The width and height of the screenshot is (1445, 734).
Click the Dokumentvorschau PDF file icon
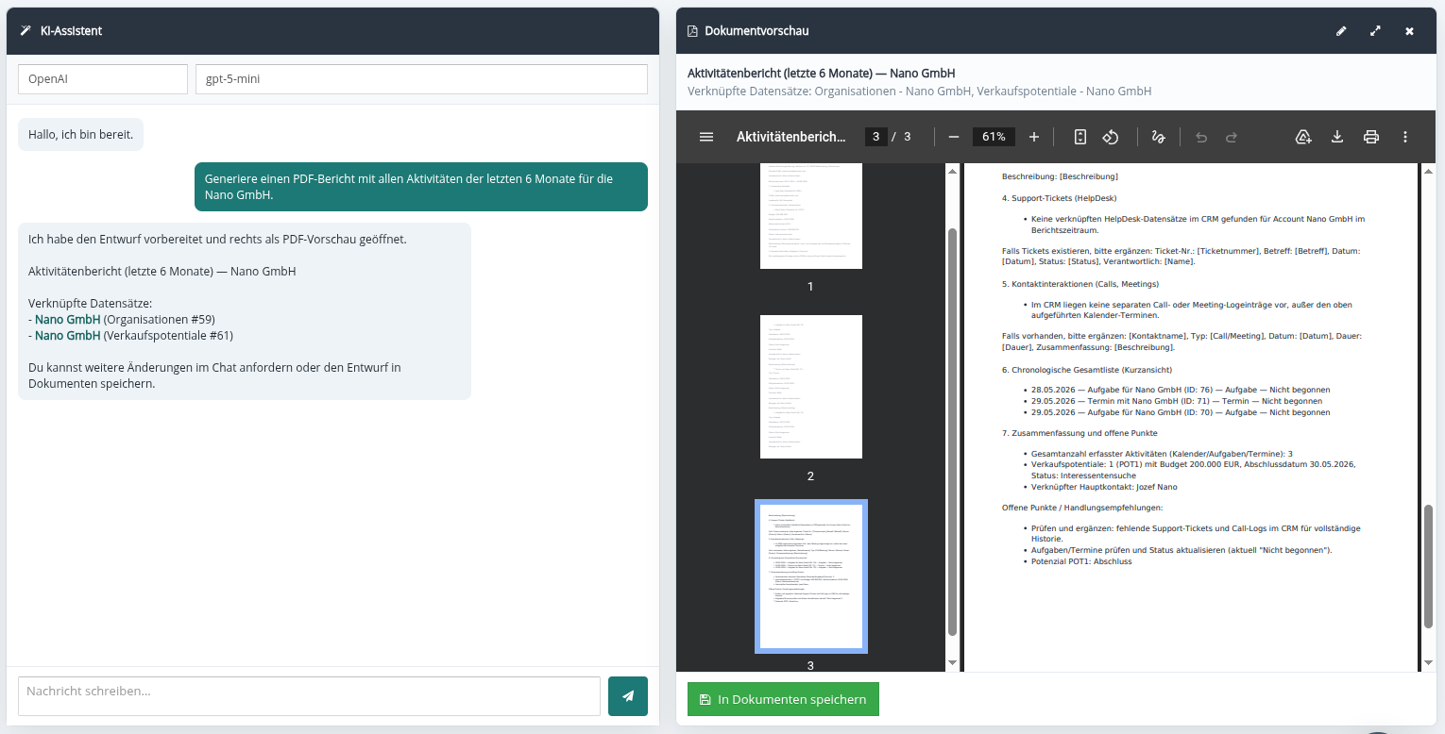[x=692, y=31]
